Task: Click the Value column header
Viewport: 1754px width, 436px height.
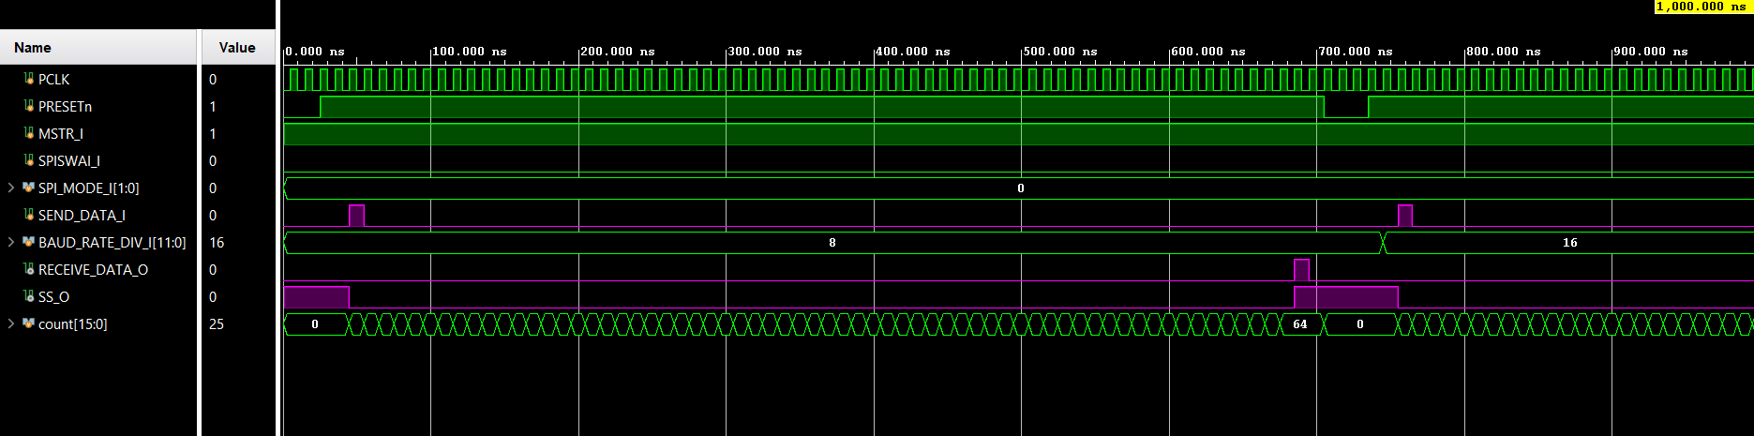Action: pos(238,48)
